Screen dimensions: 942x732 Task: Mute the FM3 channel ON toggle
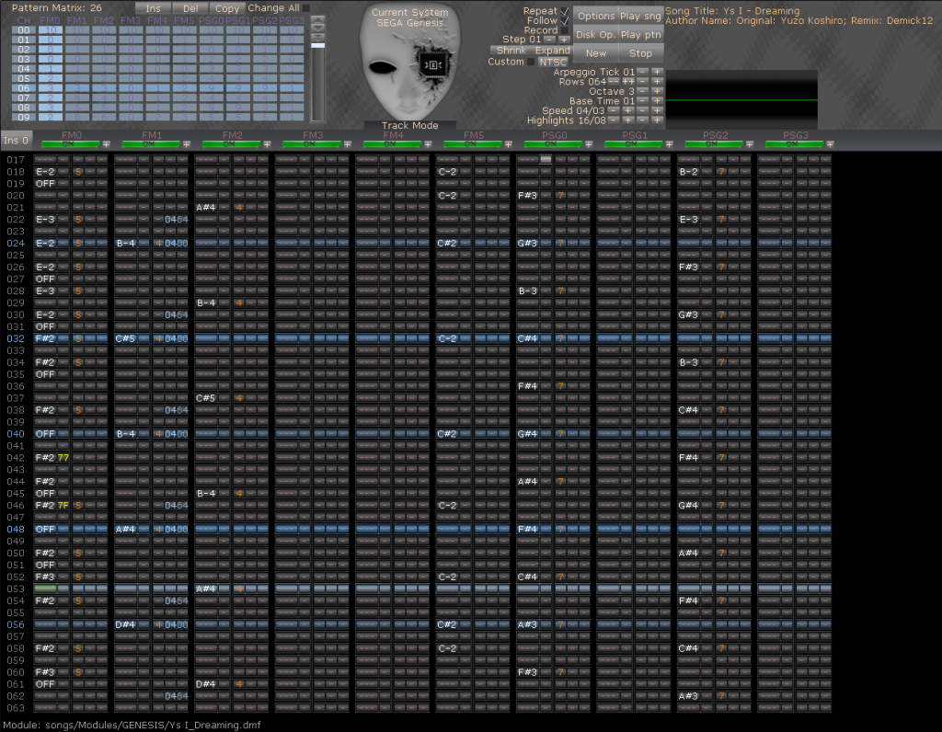tap(312, 144)
